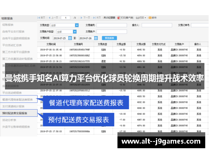Go to first page (首页) icon
This screenshot has width=209, height=152.
(39, 18)
